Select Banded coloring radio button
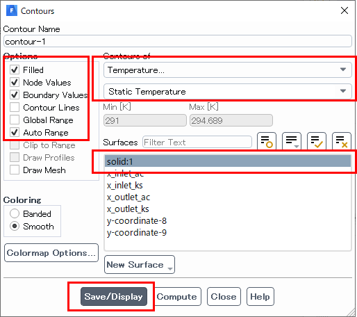This screenshot has width=357, height=317. click(x=15, y=213)
